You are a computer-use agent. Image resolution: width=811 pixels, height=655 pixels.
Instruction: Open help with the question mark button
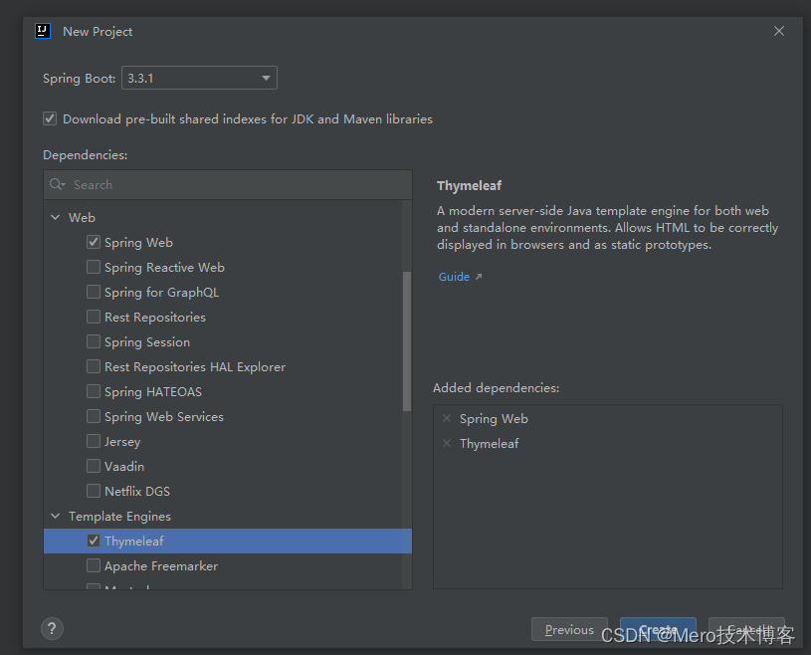click(x=52, y=628)
